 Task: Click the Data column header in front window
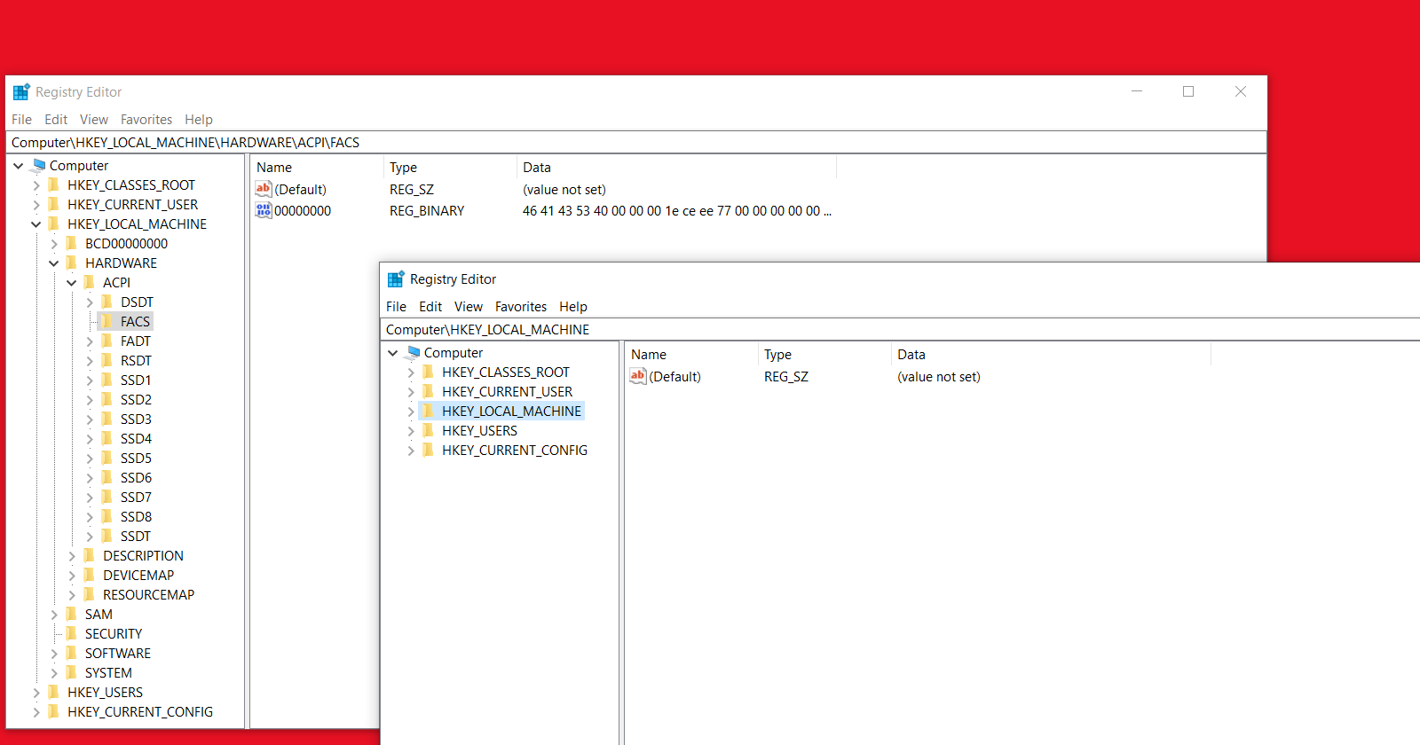point(911,355)
